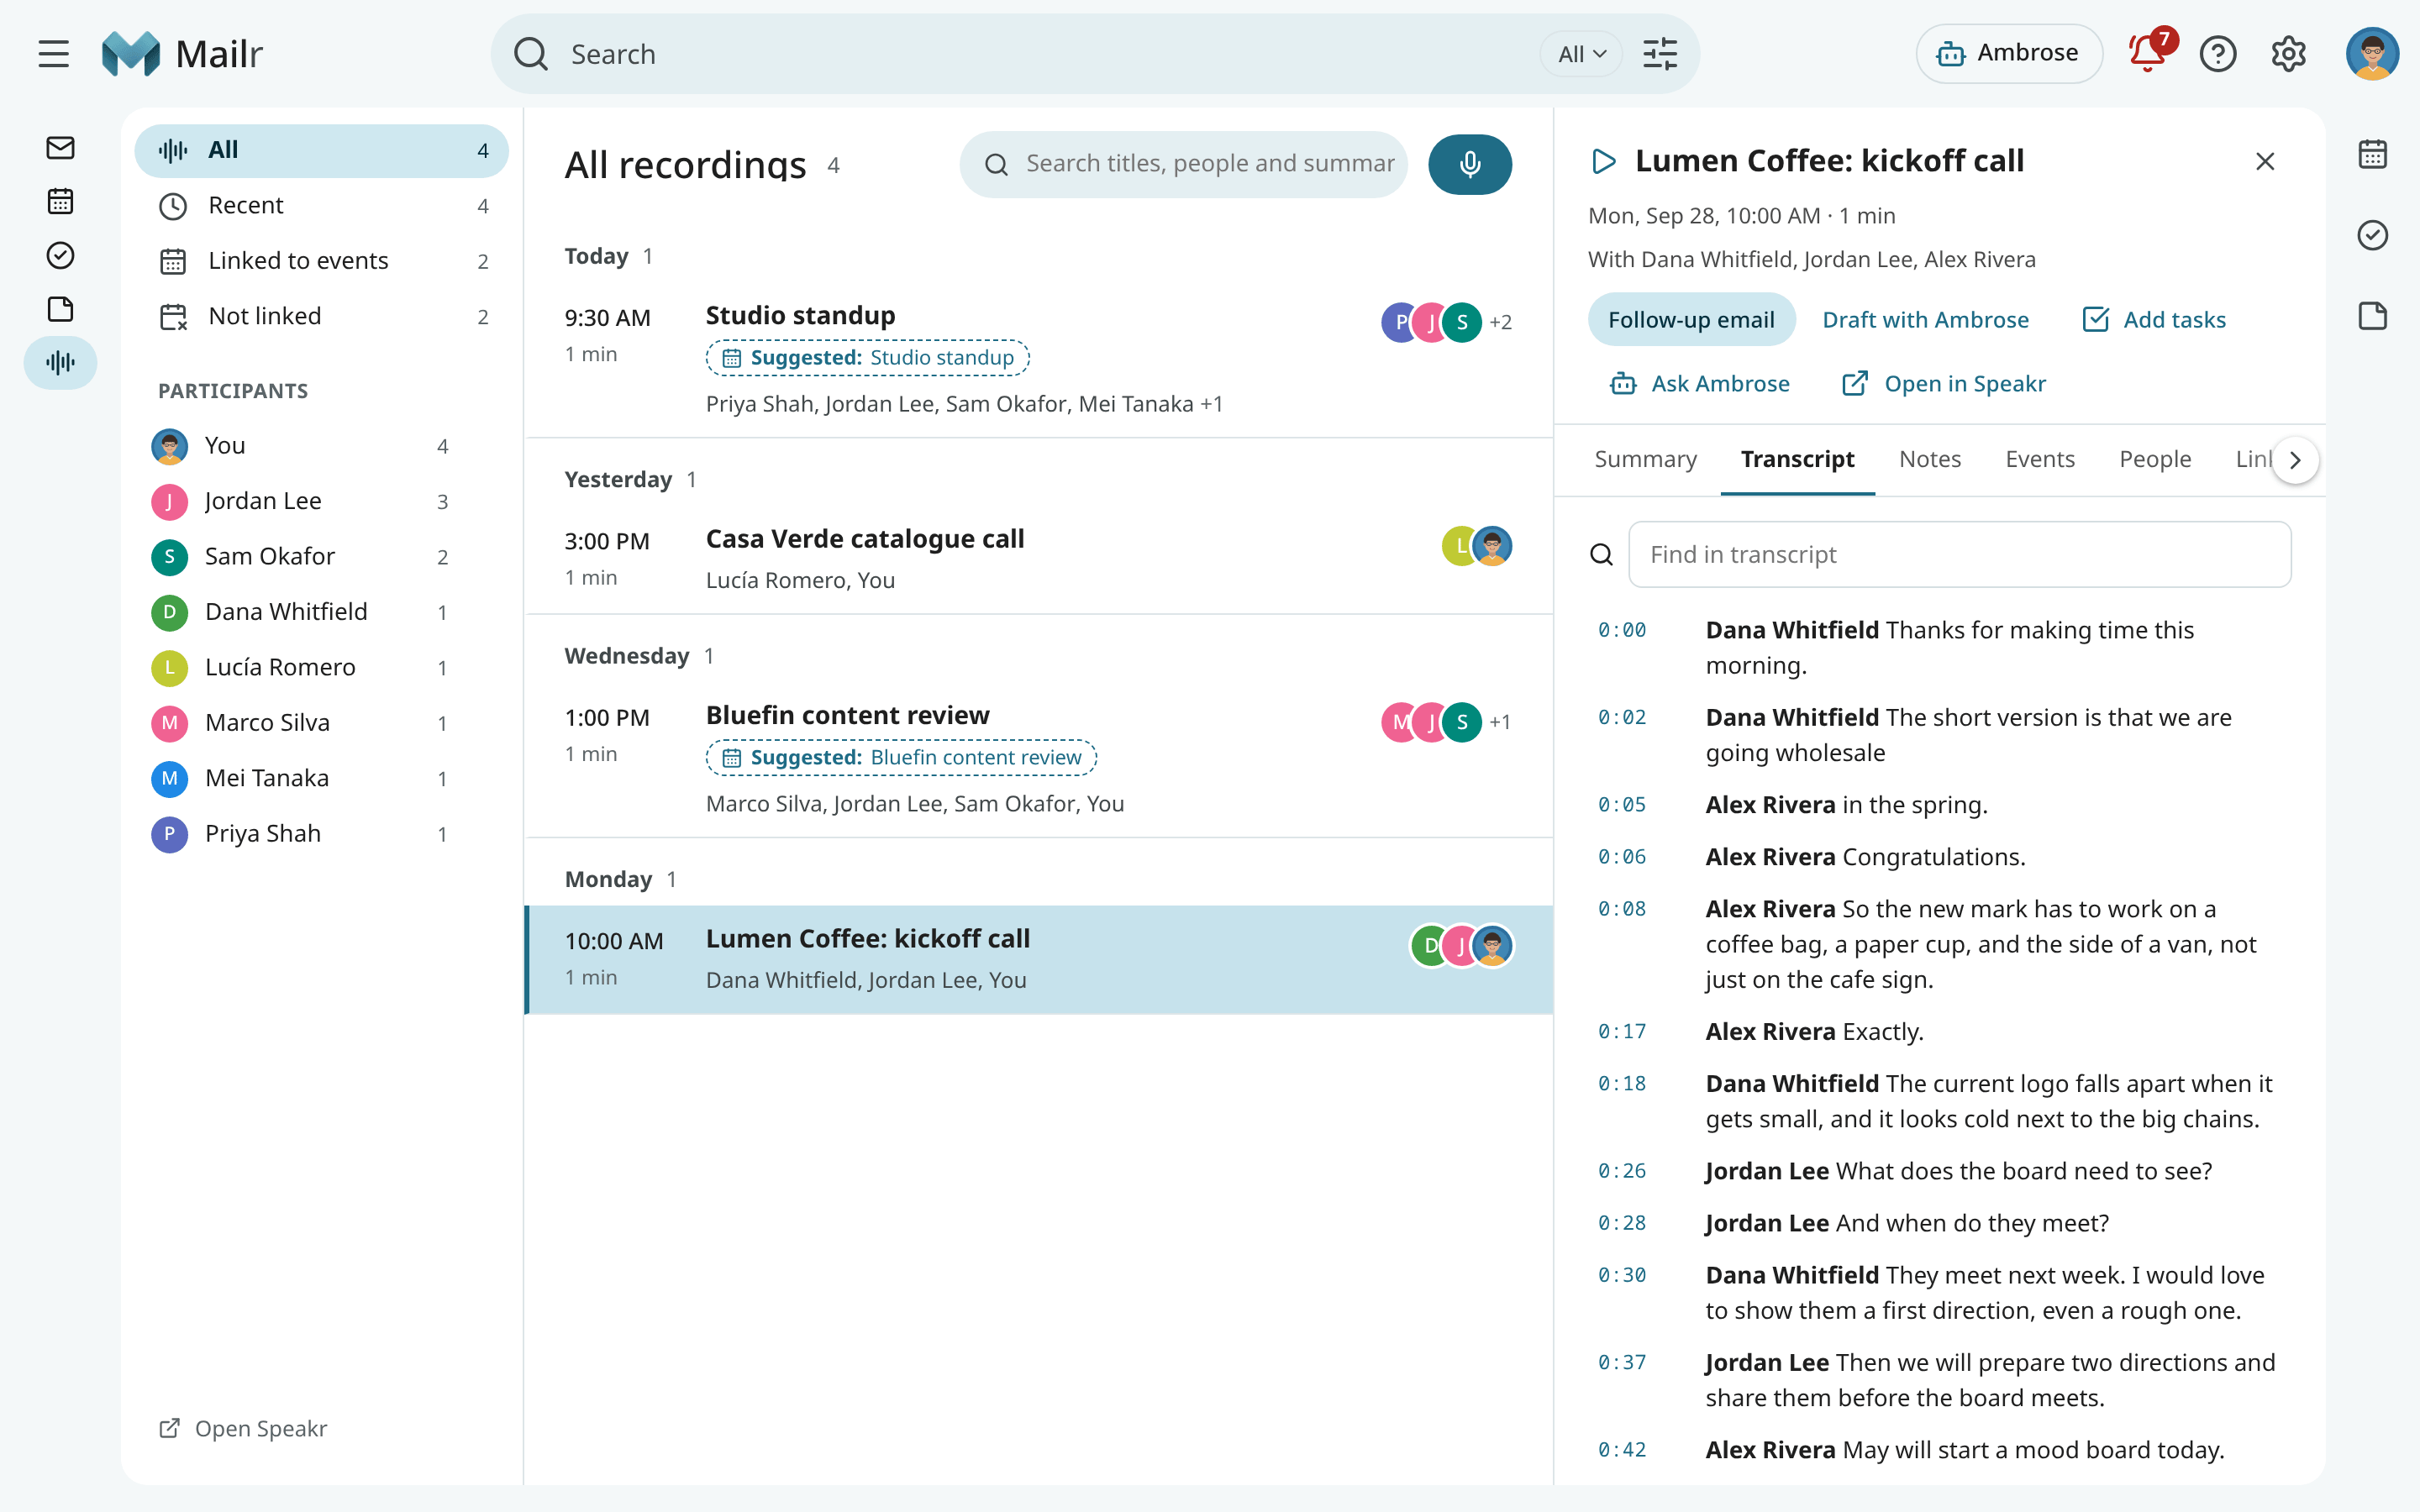The height and width of the screenshot is (1512, 2420).
Task: Click Open Speakr link at sidebar bottom
Action: pyautogui.click(x=243, y=1428)
